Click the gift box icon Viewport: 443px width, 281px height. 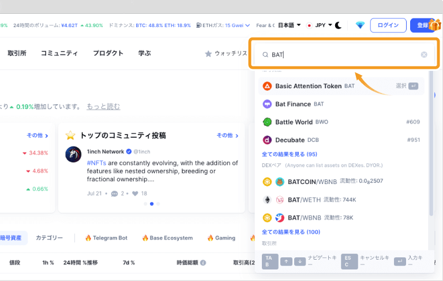(435, 25)
